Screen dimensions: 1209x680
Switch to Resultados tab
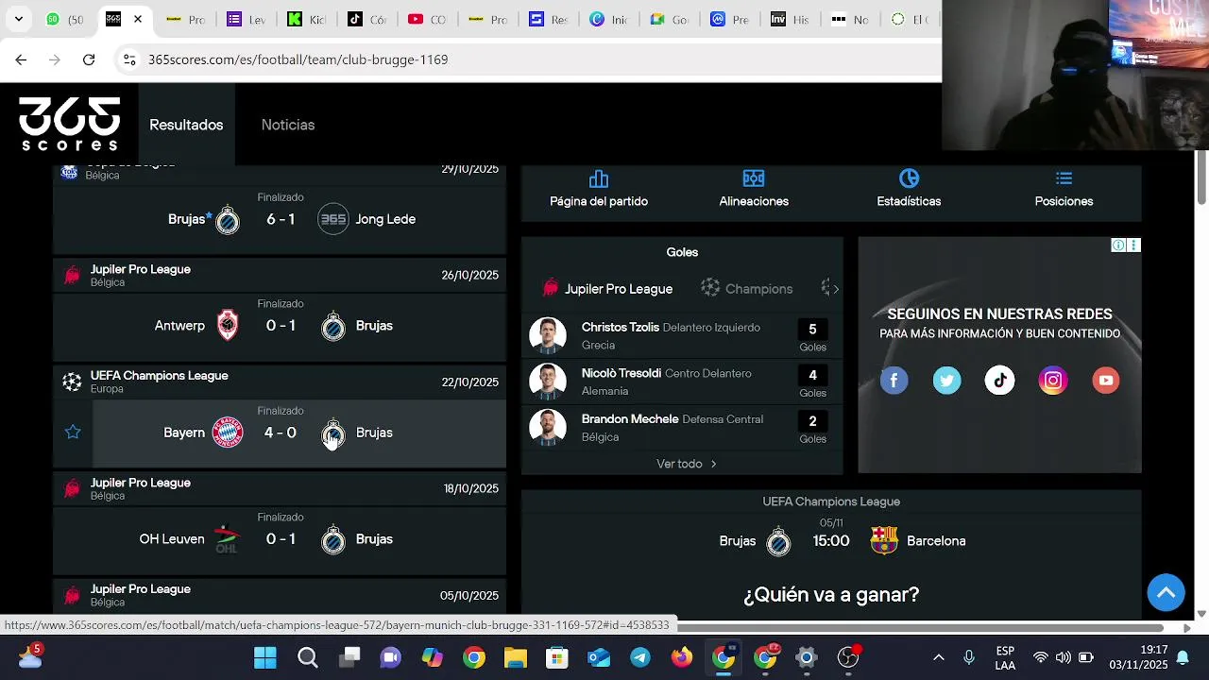point(186,125)
